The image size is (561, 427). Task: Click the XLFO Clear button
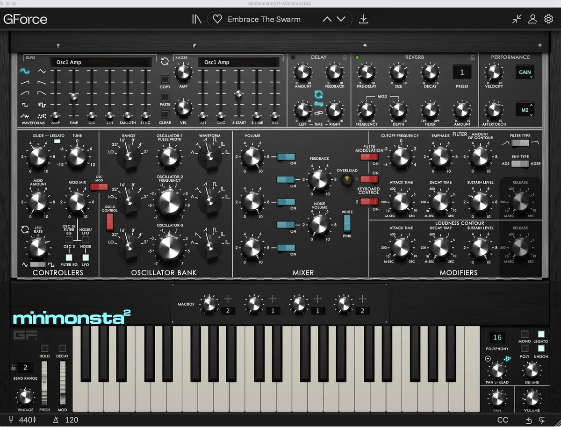tap(165, 114)
